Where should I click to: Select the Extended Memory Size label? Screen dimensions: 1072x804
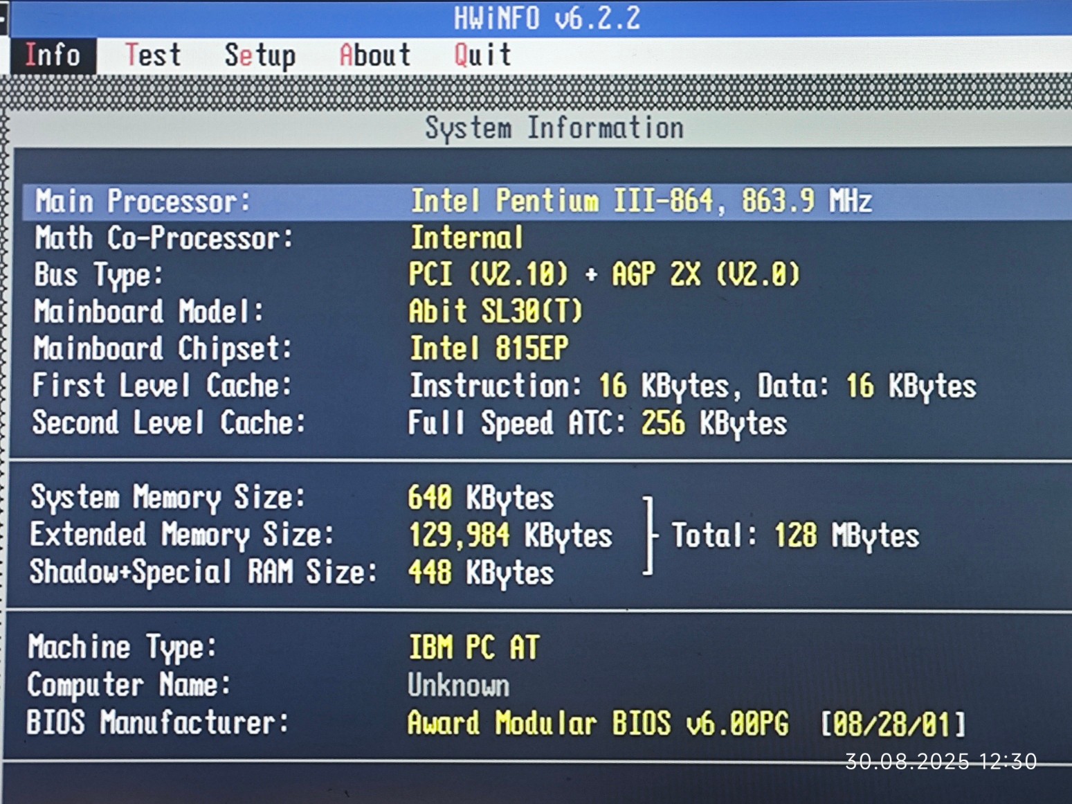tap(181, 535)
